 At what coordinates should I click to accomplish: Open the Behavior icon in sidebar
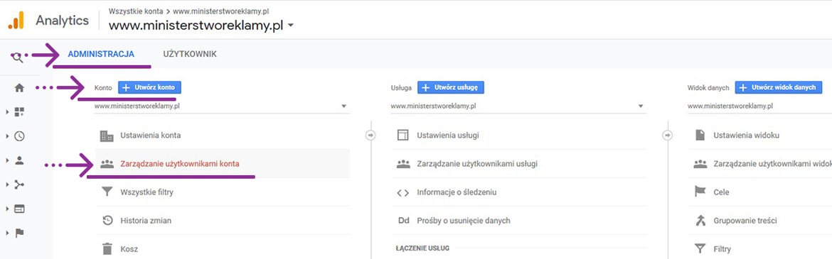tap(19, 209)
